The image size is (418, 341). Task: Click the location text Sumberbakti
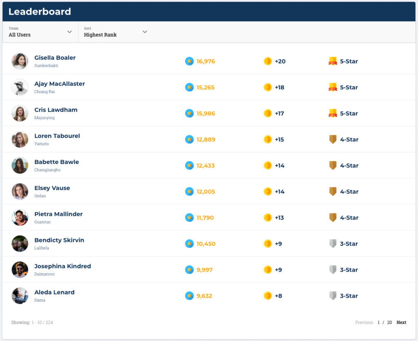coord(46,66)
